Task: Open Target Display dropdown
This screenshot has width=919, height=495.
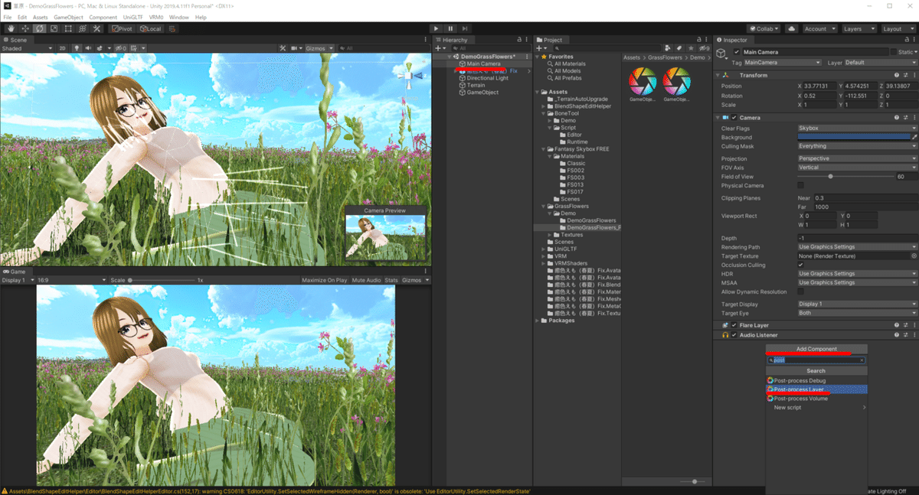Action: [x=857, y=304]
